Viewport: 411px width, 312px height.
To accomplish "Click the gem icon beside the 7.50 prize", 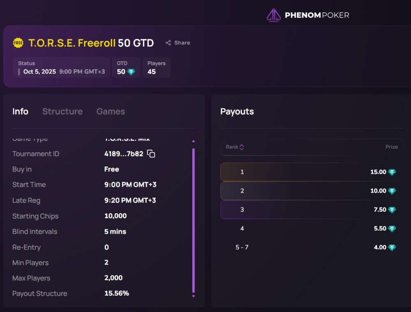I will [x=392, y=210].
